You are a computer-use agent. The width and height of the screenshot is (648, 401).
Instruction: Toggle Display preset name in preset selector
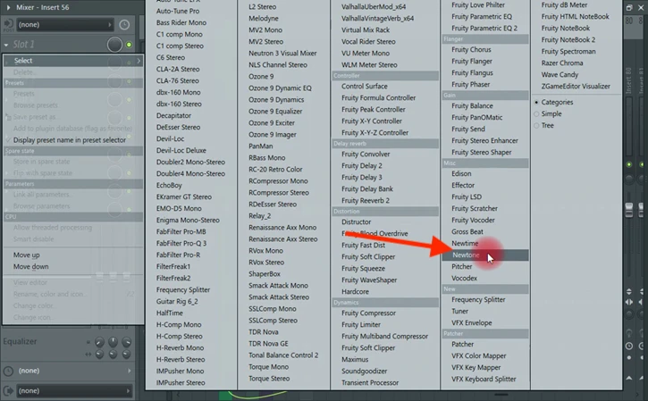tap(69, 140)
